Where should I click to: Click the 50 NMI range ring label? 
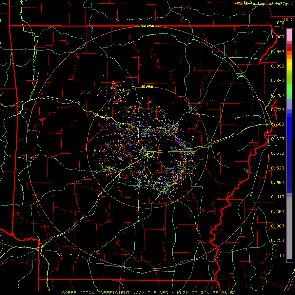147,87
